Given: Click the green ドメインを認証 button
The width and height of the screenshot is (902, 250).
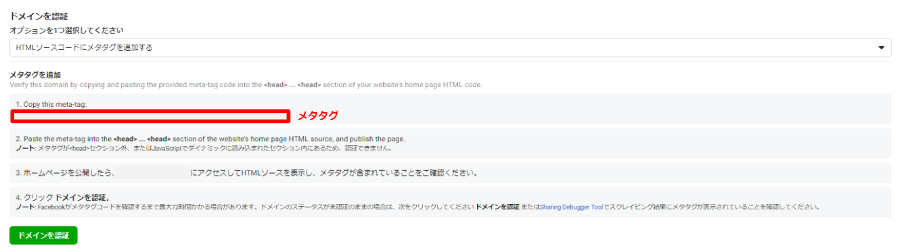Looking at the screenshot, I should click(x=43, y=235).
